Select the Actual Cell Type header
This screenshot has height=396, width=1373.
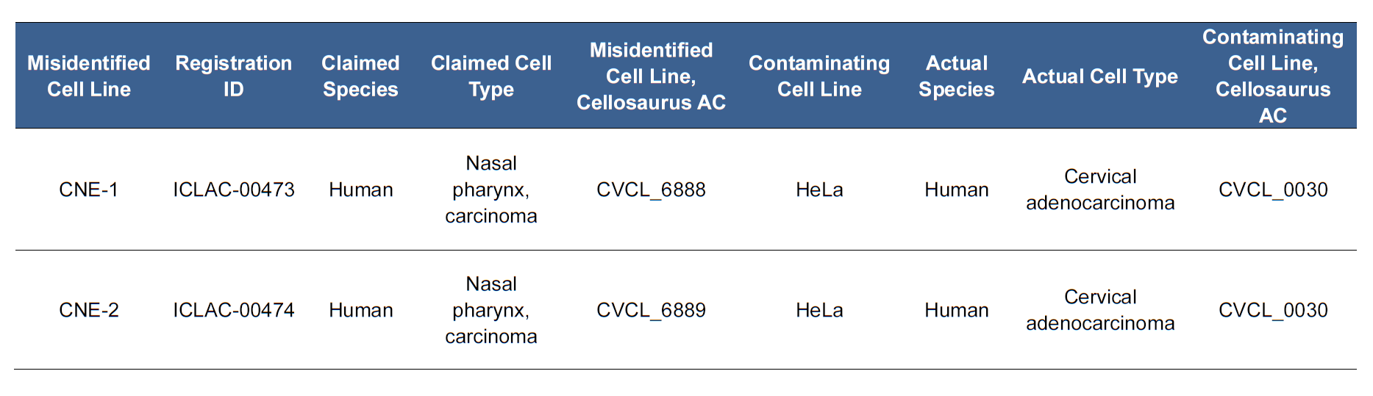coord(1099,76)
